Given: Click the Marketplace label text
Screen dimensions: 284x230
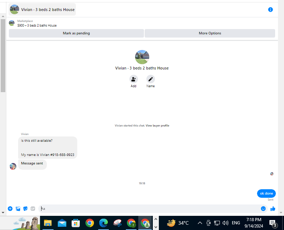Looking at the screenshot, I should (25, 21).
